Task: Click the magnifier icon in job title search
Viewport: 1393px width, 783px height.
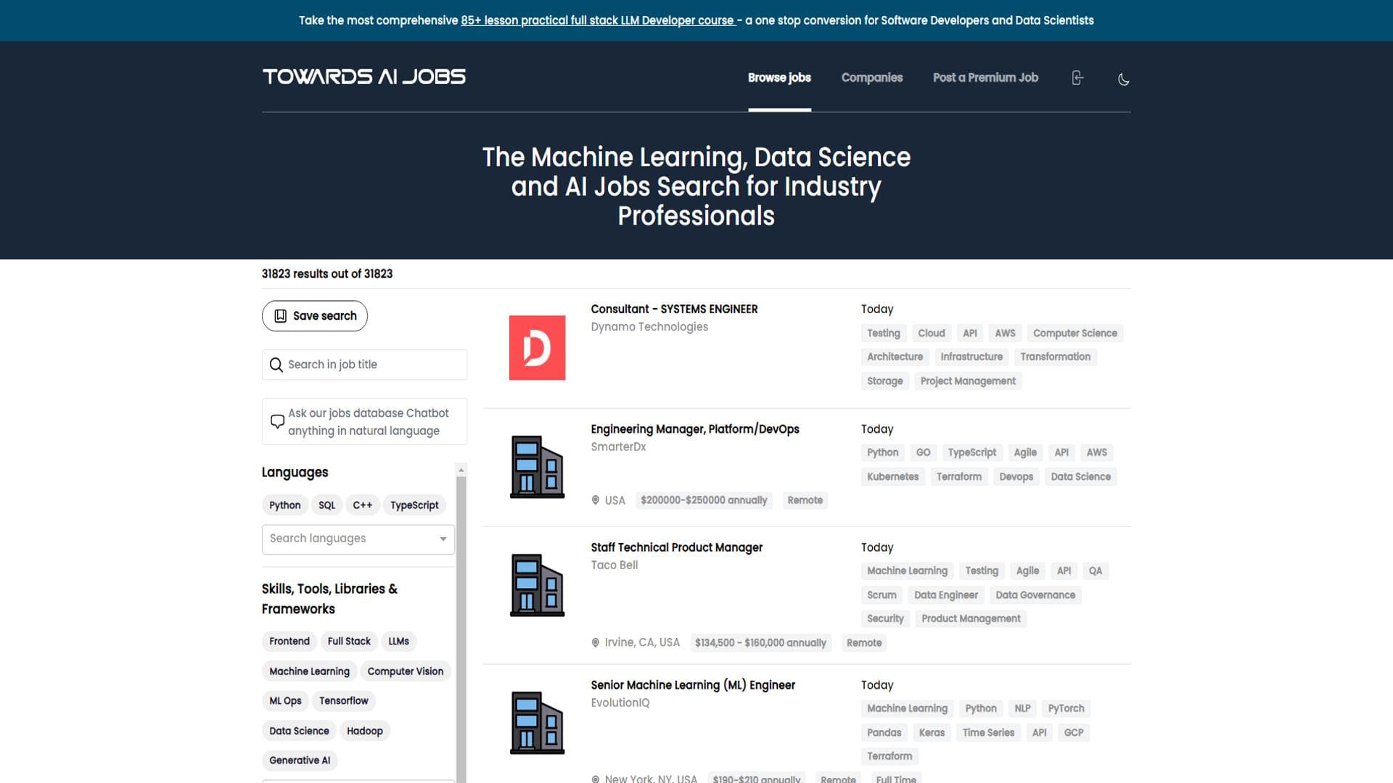Action: tap(276, 365)
